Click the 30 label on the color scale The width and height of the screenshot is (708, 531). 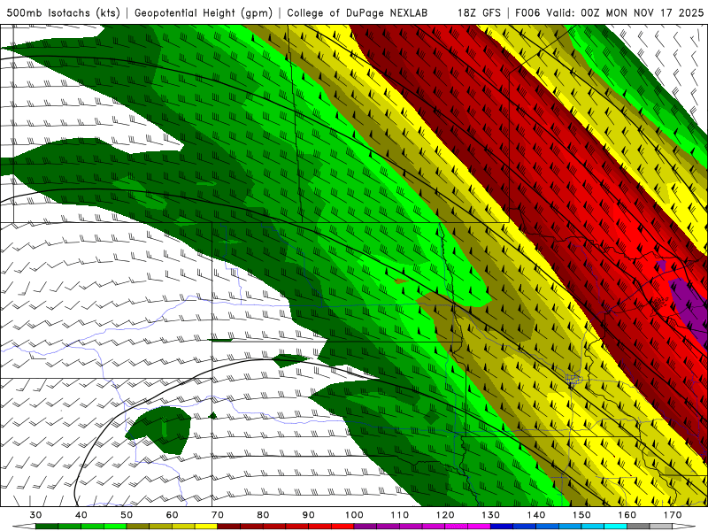[x=35, y=515]
